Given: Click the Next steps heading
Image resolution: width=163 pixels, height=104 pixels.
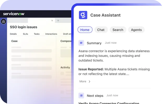Looking at the screenshot, I should (x=95, y=96).
